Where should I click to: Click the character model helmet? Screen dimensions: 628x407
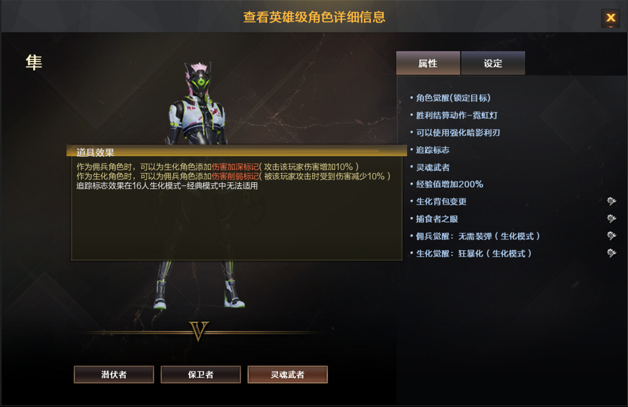point(199,78)
